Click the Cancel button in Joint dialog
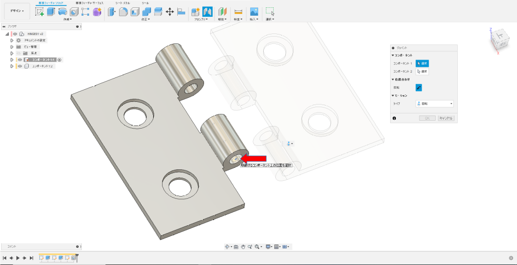The image size is (517, 265). [x=446, y=118]
